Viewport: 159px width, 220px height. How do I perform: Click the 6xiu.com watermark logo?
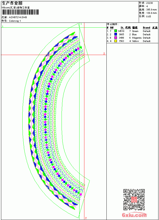[x=134, y=215]
